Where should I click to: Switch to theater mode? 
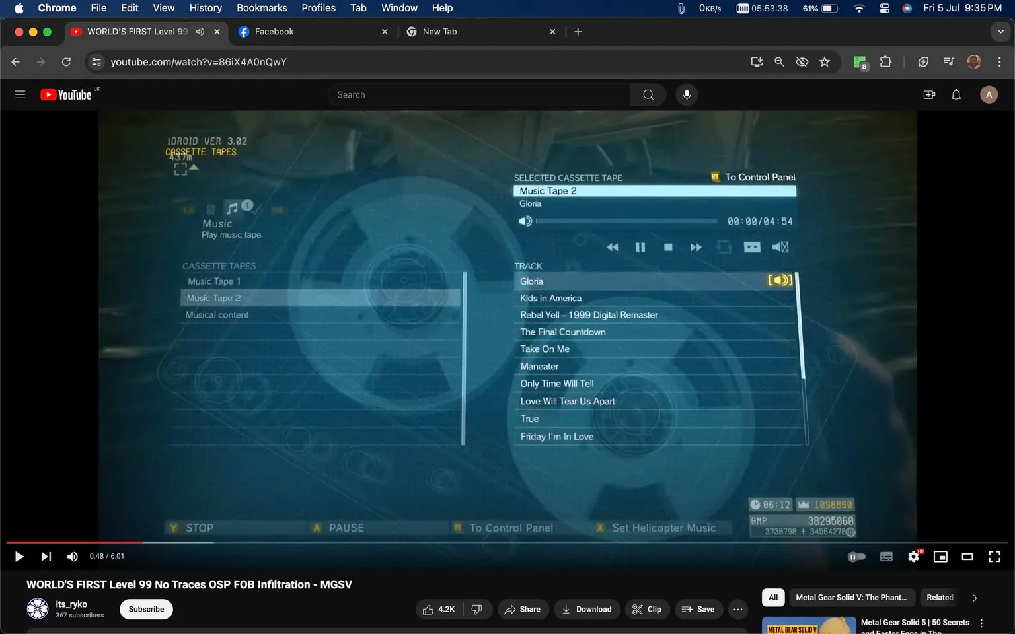[967, 556]
